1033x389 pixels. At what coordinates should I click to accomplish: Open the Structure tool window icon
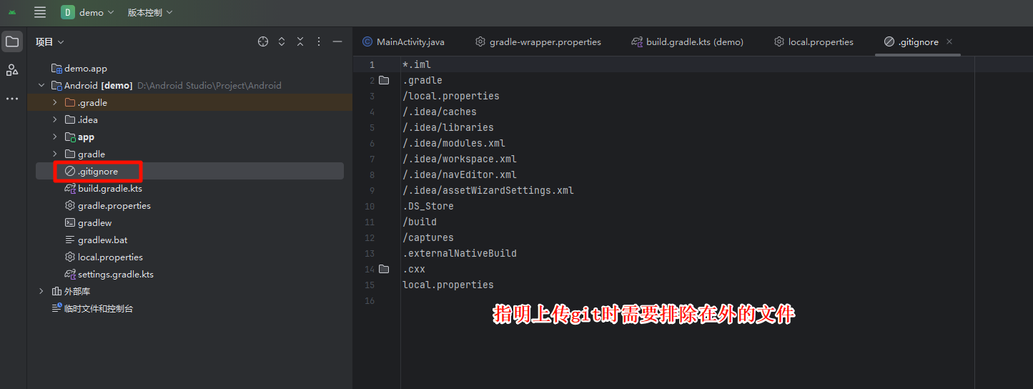pos(12,69)
